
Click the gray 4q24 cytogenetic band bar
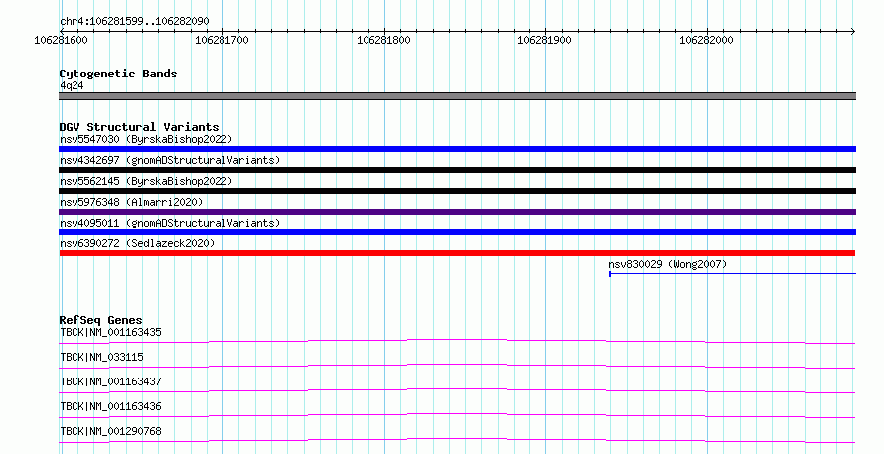pos(457,96)
